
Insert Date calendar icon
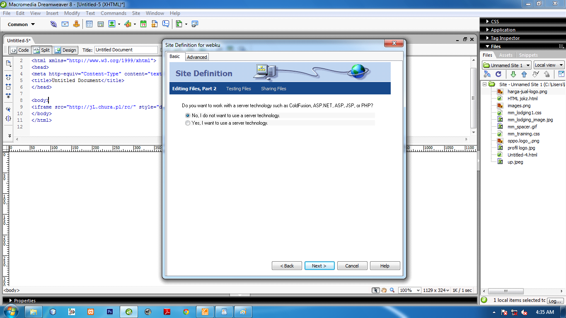click(x=143, y=24)
